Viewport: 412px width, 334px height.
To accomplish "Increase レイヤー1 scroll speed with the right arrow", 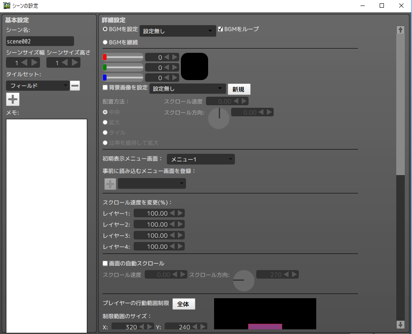I will (180, 213).
